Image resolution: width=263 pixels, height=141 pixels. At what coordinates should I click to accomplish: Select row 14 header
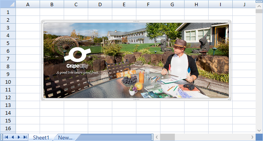pos(8,113)
